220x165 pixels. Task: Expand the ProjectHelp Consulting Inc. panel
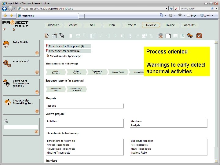[x=37, y=111]
